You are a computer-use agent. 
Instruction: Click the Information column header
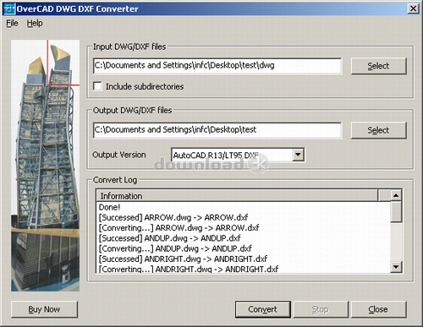tap(237, 196)
